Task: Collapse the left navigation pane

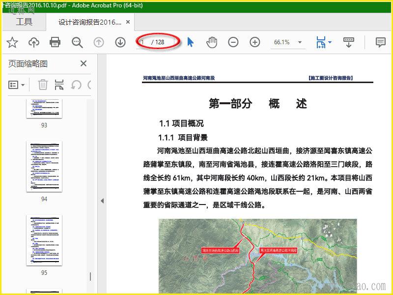Action: click(x=102, y=201)
